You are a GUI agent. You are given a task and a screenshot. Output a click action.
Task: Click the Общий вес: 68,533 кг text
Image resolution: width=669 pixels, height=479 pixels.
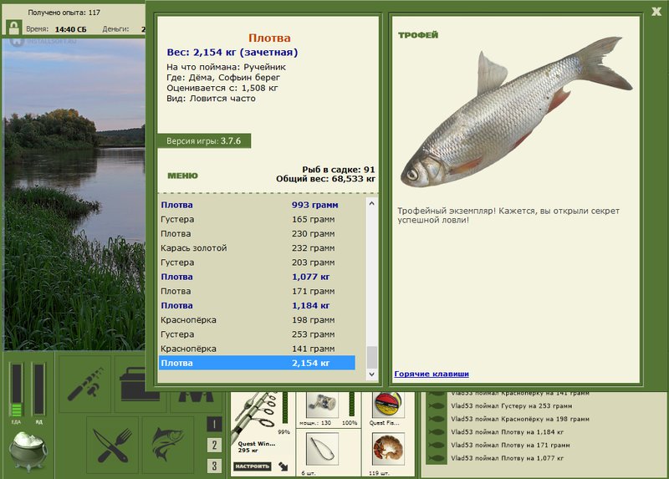pyautogui.click(x=325, y=179)
